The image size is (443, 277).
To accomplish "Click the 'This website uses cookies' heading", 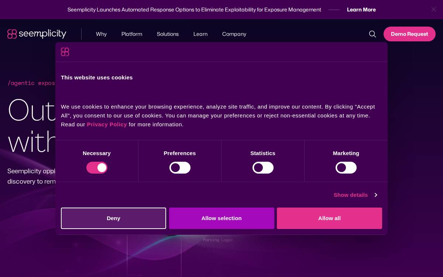I will point(97,78).
